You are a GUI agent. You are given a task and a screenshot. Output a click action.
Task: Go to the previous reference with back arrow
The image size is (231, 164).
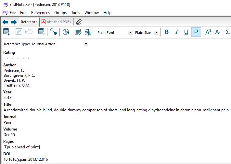pyautogui.click(x=5, y=22)
